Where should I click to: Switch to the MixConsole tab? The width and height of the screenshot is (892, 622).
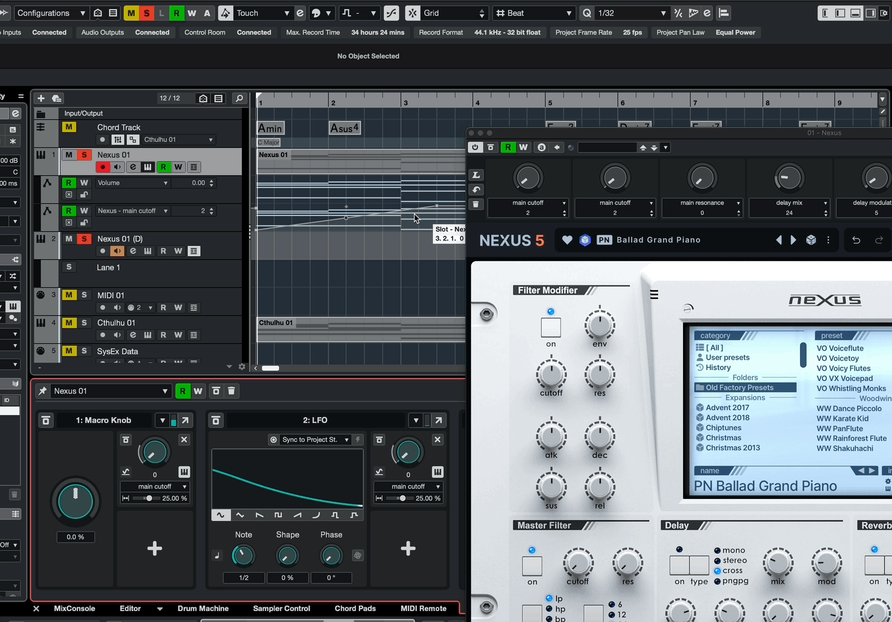click(74, 608)
